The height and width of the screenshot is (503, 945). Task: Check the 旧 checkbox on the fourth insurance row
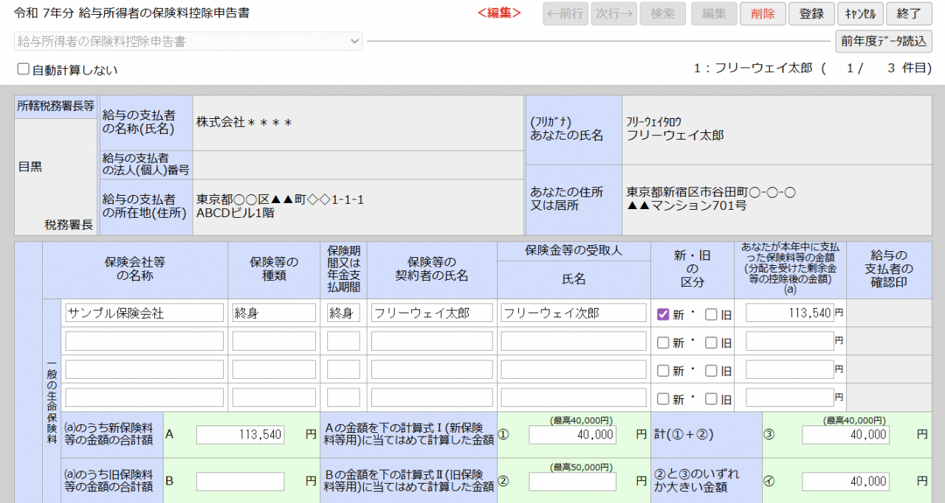712,398
